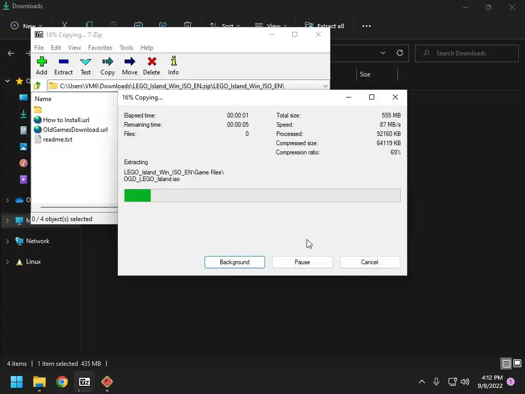Open the Tools menu
Screen dimensions: 525x394
[126, 48]
